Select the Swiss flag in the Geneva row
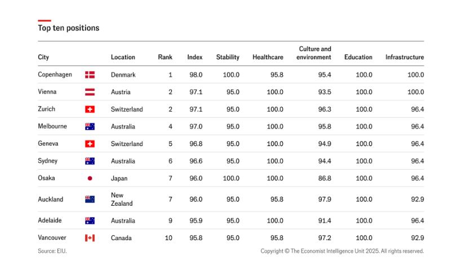Screen dimensions: 462x274 90,144
